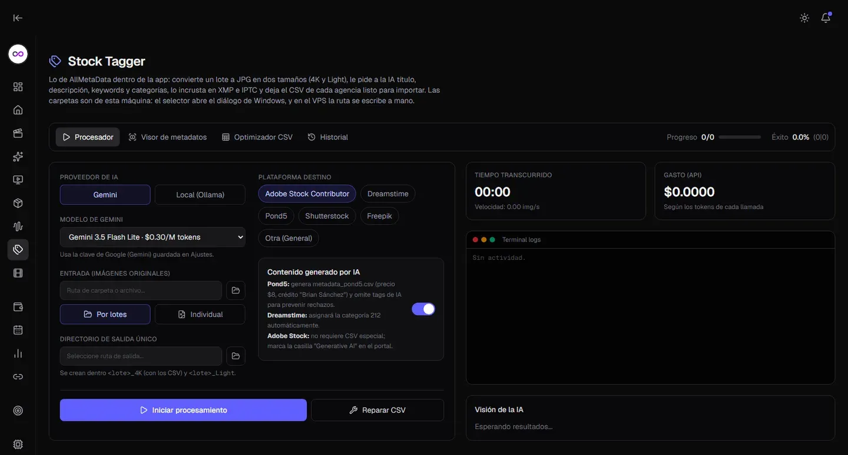Switch to Optimizador CSV tab
The width and height of the screenshot is (848, 455).
click(257, 137)
